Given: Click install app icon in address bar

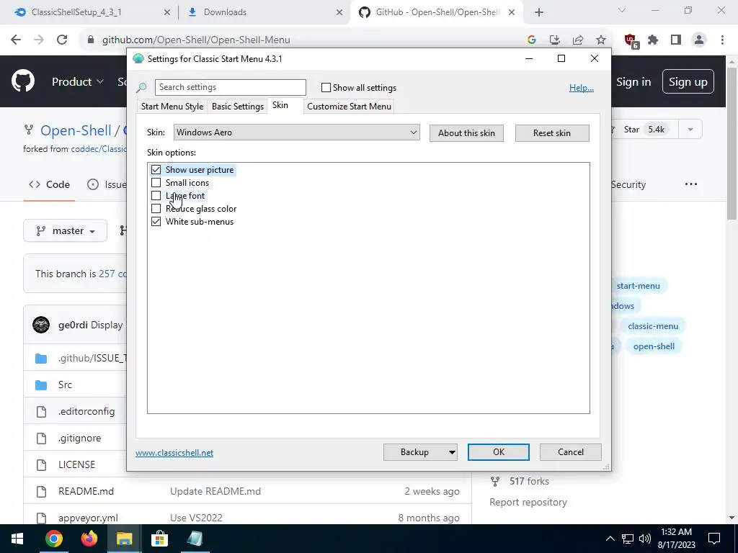Looking at the screenshot, I should pyautogui.click(x=555, y=40).
